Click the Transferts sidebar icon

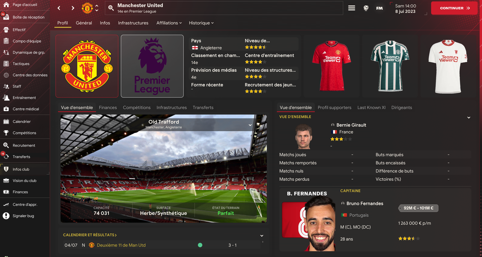click(x=6, y=156)
